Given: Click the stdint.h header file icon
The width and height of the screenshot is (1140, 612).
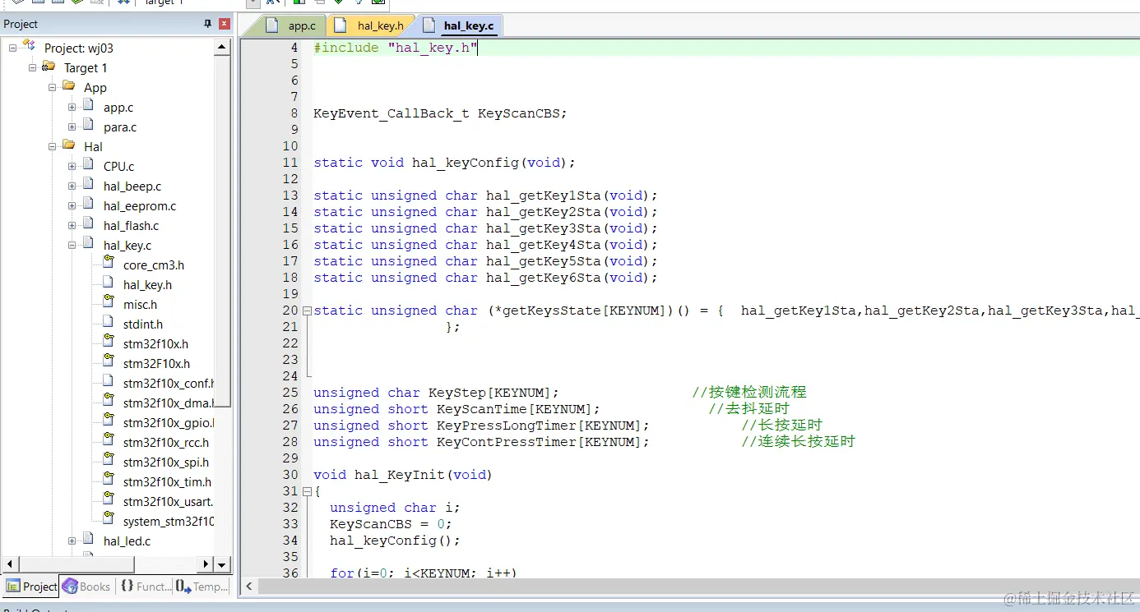Looking at the screenshot, I should click(x=108, y=323).
